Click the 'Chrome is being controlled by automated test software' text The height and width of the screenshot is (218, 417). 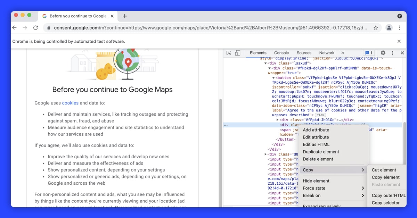click(x=68, y=41)
